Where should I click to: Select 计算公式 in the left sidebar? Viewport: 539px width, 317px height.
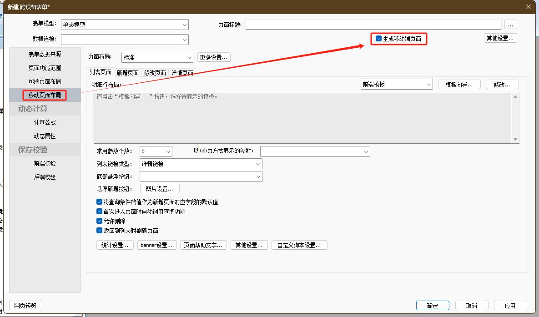tap(45, 122)
